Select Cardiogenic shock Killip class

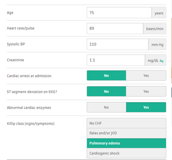pos(127,153)
